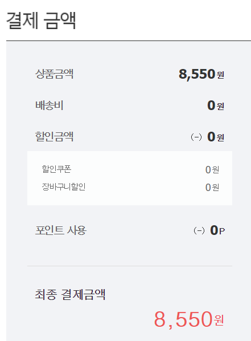
Task: Select the 포인트 사용 label
Action: 61,230
